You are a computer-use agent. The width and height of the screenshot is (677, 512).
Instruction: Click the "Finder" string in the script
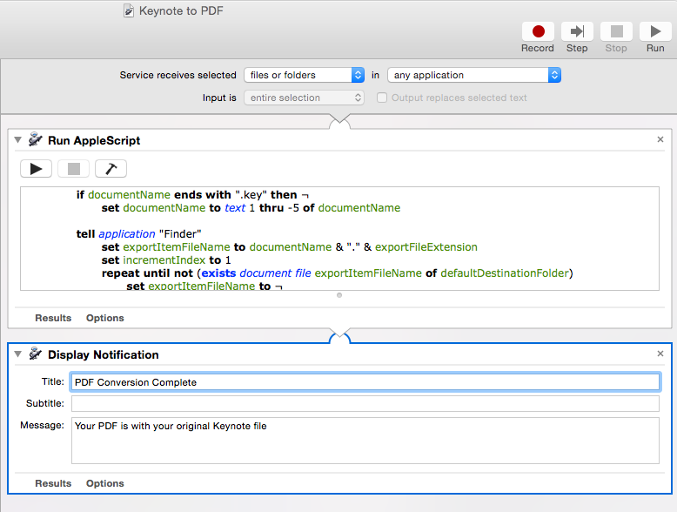pyautogui.click(x=180, y=234)
